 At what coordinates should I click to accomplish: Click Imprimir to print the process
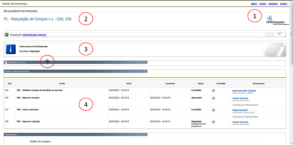[273, 4]
